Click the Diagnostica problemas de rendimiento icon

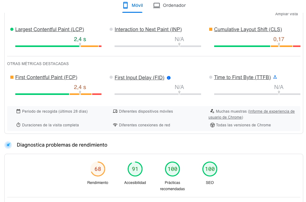[8, 145]
